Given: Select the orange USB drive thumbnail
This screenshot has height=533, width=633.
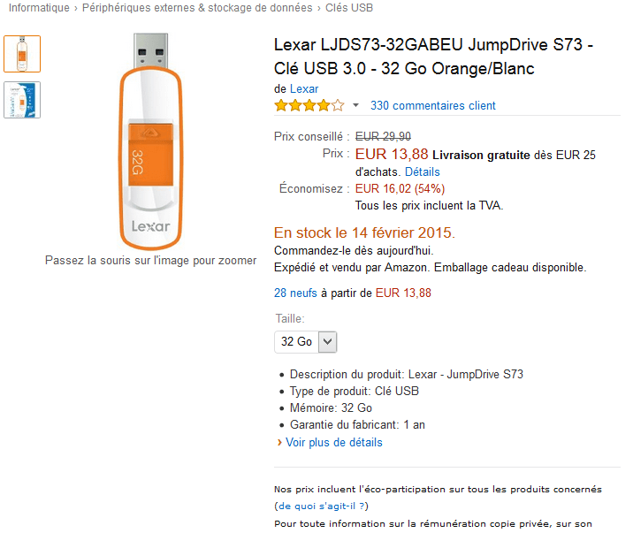Looking at the screenshot, I should click(x=22, y=54).
